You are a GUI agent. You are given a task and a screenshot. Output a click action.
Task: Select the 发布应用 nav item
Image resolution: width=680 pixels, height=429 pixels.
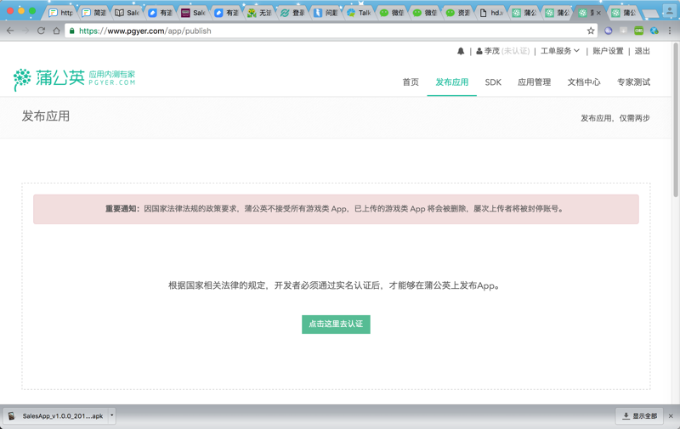(x=452, y=82)
